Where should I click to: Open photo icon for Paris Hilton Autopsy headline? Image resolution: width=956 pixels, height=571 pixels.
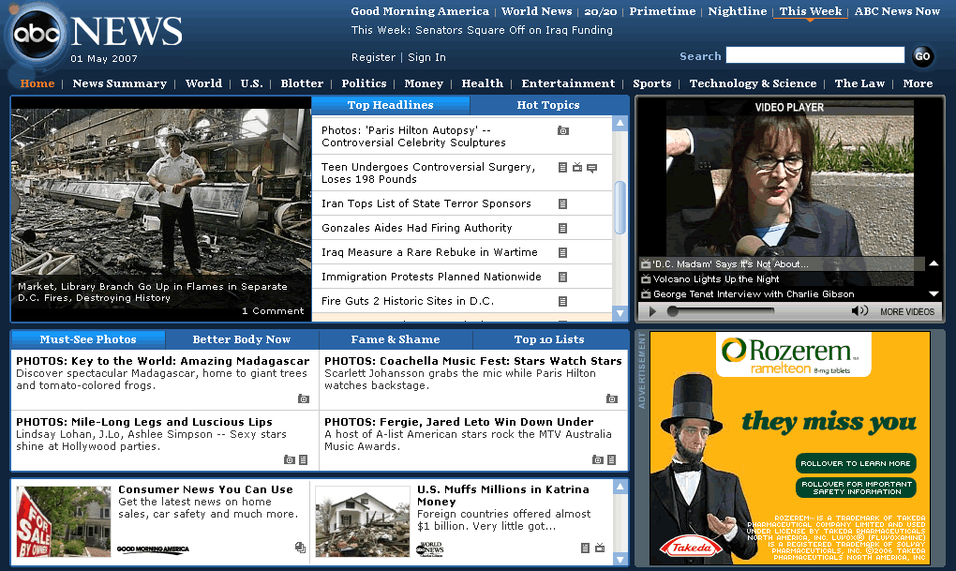pyautogui.click(x=563, y=131)
